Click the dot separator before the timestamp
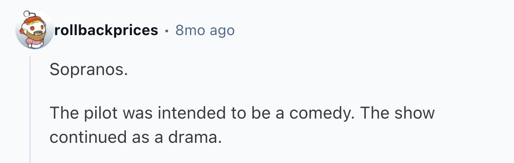514x163 pixels. pos(167,31)
